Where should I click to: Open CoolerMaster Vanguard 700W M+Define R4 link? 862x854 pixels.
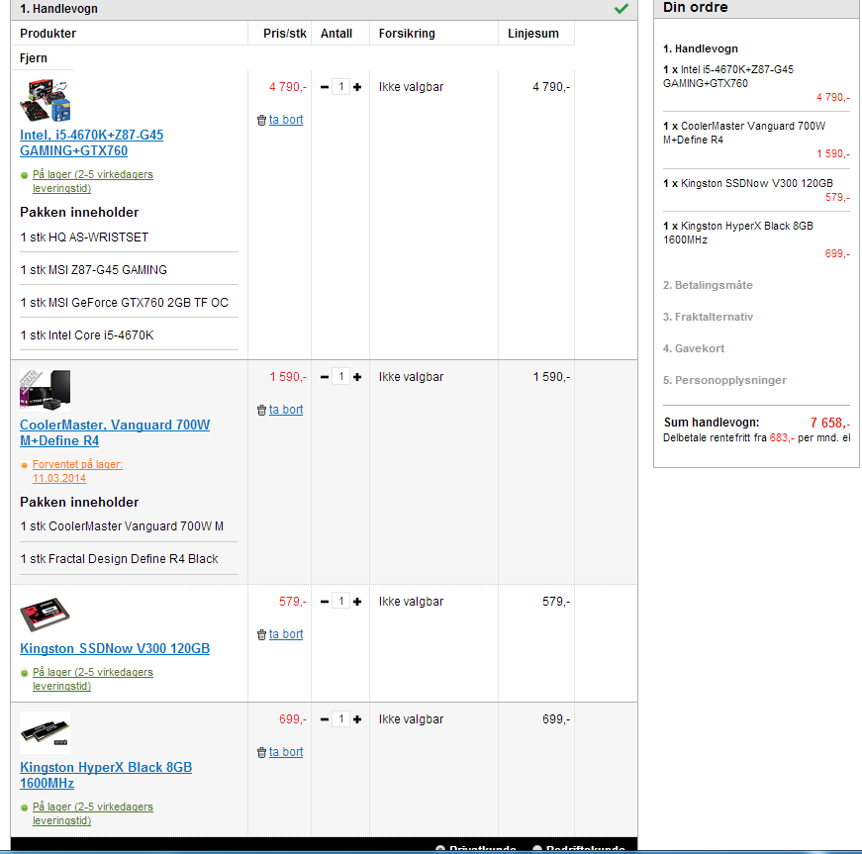115,433
